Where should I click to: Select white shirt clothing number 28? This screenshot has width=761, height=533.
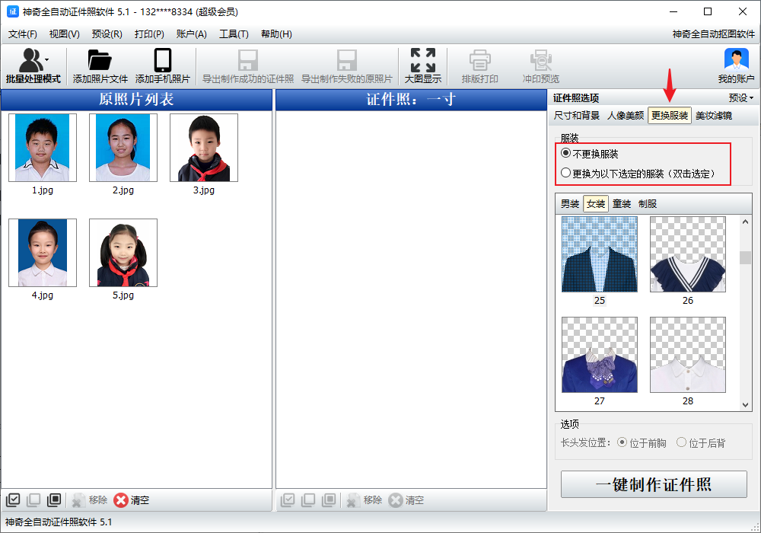click(688, 355)
